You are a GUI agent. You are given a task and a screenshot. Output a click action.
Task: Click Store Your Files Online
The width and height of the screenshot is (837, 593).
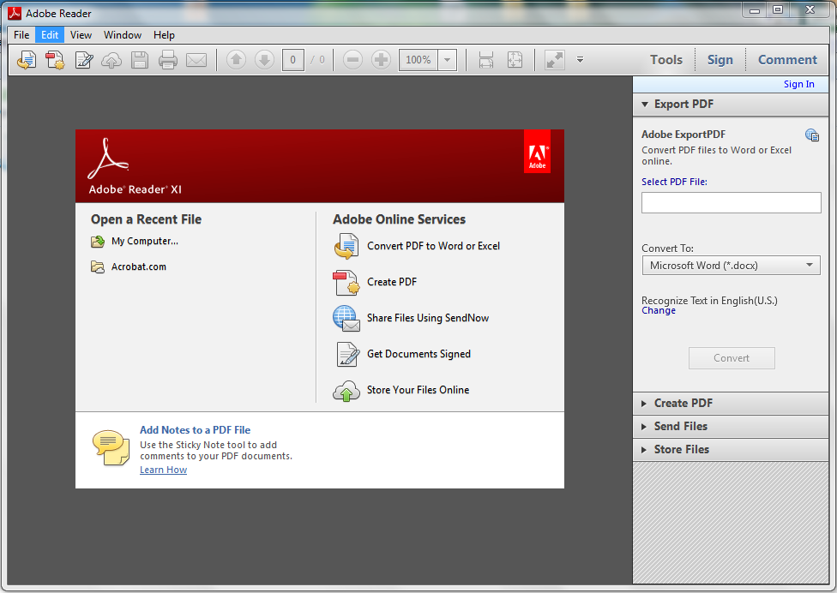[x=418, y=390]
